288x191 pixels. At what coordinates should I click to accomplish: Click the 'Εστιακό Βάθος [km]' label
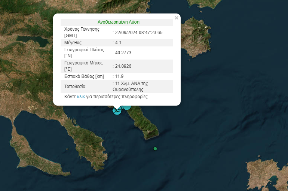[84, 76]
